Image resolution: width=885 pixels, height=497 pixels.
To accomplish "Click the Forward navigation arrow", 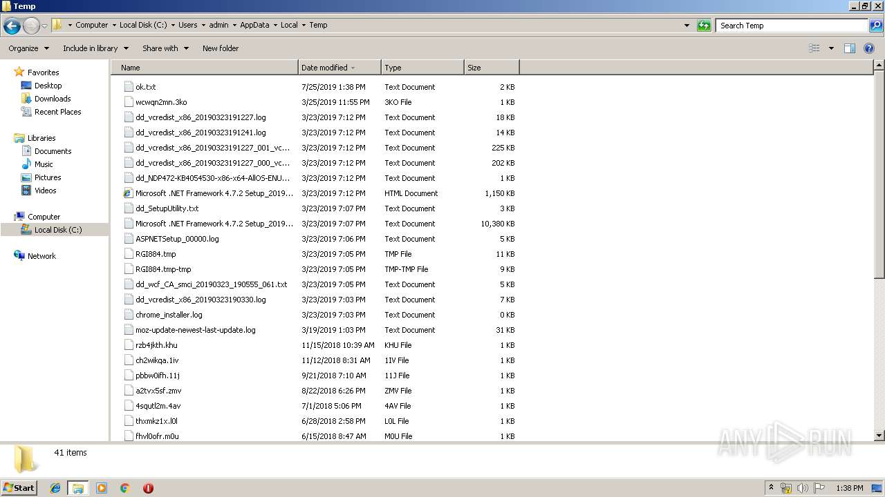I will pyautogui.click(x=31, y=26).
